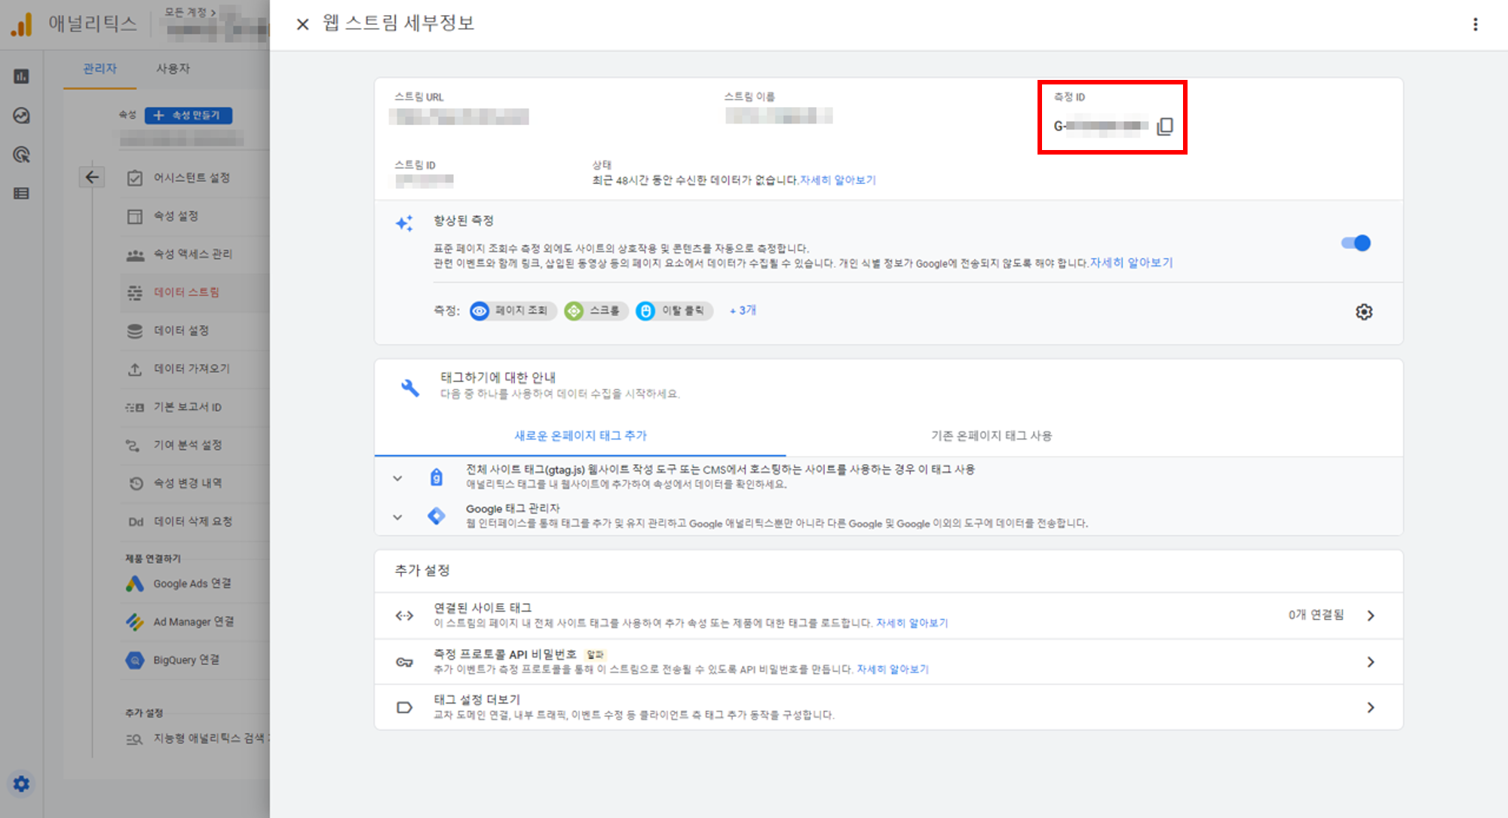Open the connected site tags row chevron
The image size is (1508, 818).
click(x=1370, y=615)
